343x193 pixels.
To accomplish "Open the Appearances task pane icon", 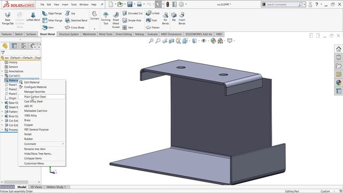I will coord(339,83).
